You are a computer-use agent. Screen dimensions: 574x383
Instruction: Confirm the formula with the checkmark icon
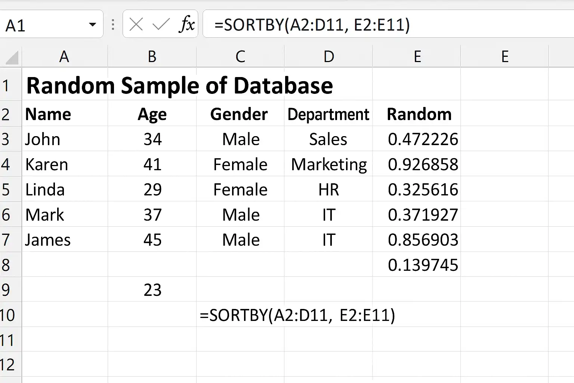(161, 25)
